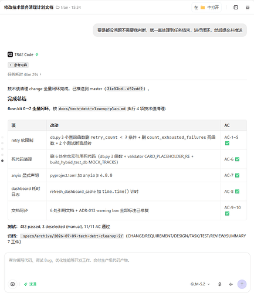The height and width of the screenshot is (293, 254).
Task: Click the green lightning bolt beside TRAE Code
Action: click(x=37, y=54)
